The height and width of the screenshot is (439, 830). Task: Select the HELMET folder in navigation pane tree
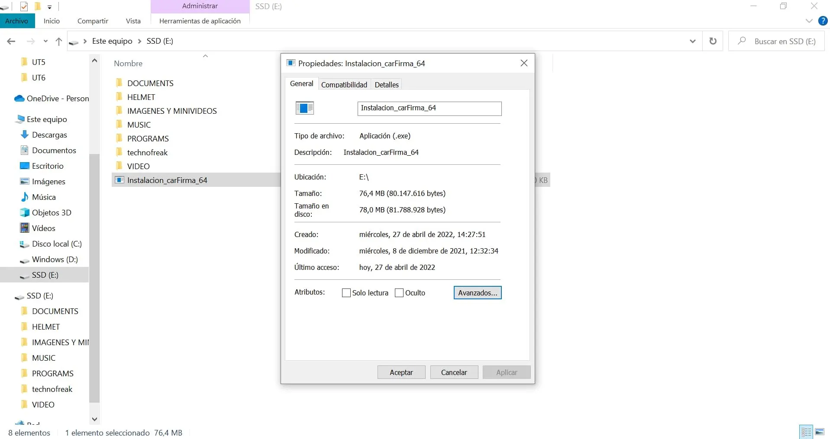40,327
